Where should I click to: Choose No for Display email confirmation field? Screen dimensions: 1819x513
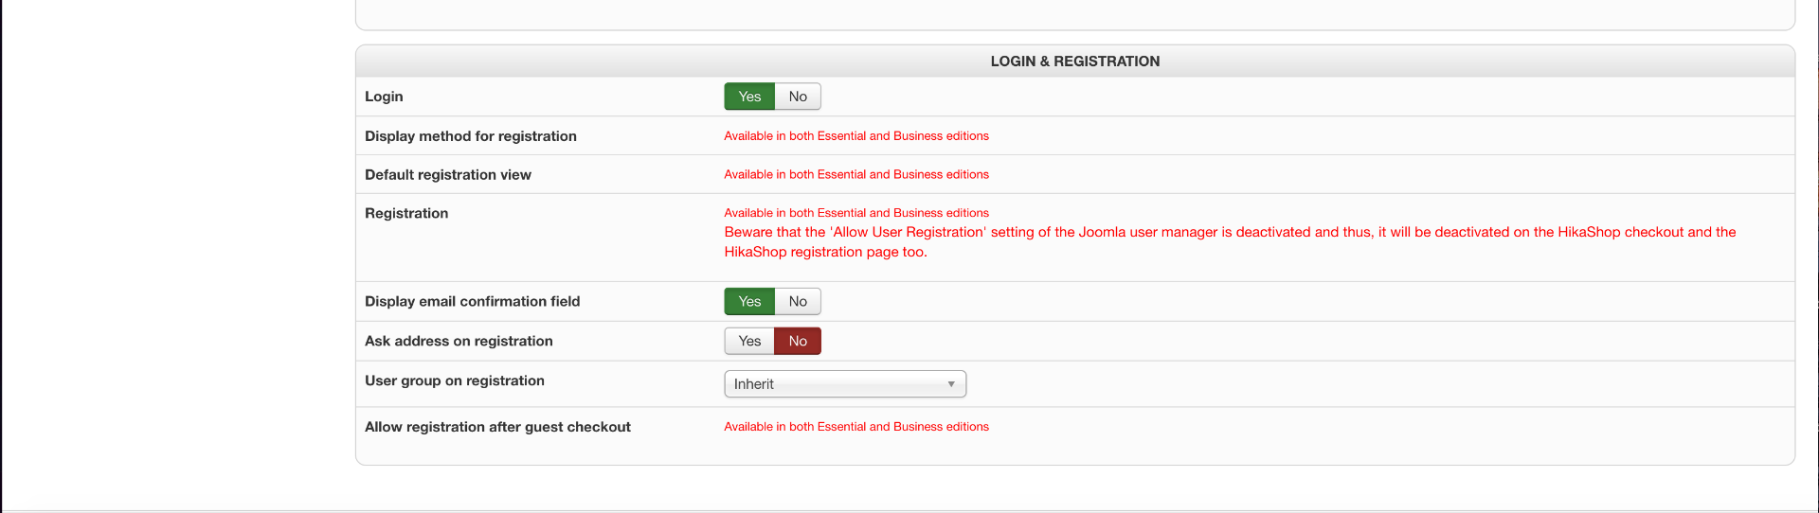pos(798,301)
